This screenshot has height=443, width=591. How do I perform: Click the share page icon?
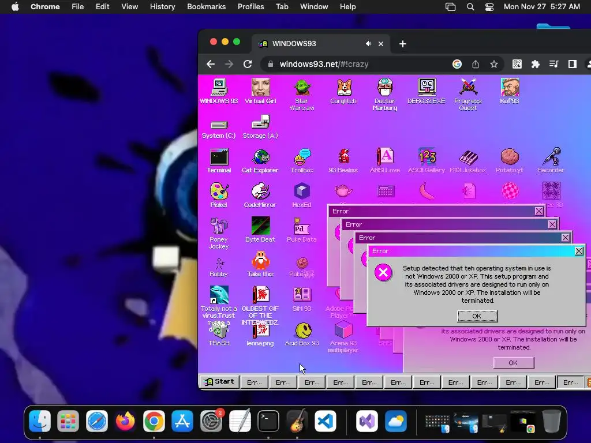pyautogui.click(x=476, y=65)
